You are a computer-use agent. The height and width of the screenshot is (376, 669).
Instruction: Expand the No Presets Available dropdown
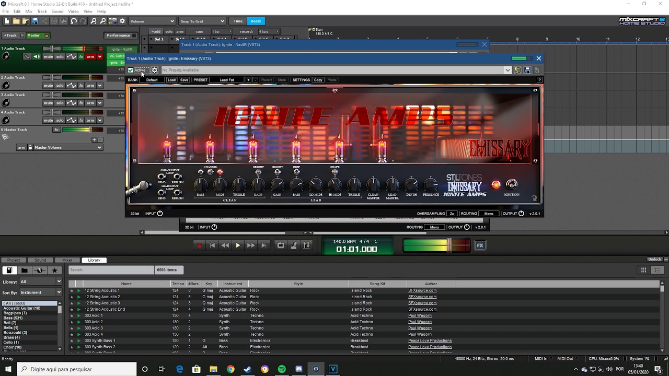[x=507, y=70]
